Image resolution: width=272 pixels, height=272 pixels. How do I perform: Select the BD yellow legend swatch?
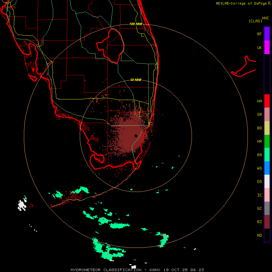click(x=267, y=128)
